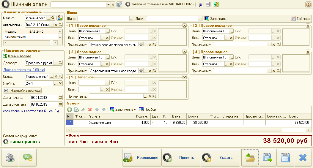Open Шина selection for Запасное wheel

(107, 83)
